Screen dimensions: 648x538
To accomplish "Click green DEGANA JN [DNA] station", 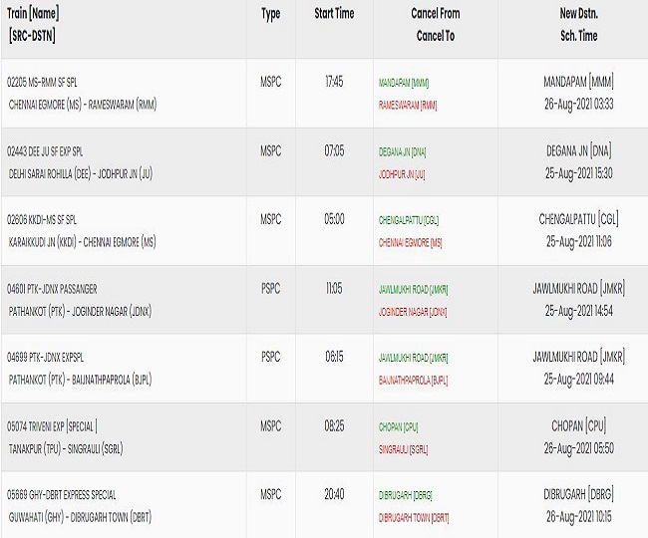I will point(402,152).
